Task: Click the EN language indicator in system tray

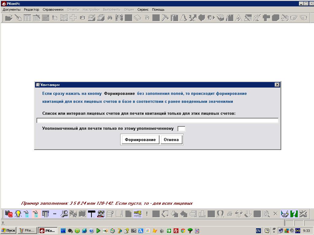Action: coord(258,231)
